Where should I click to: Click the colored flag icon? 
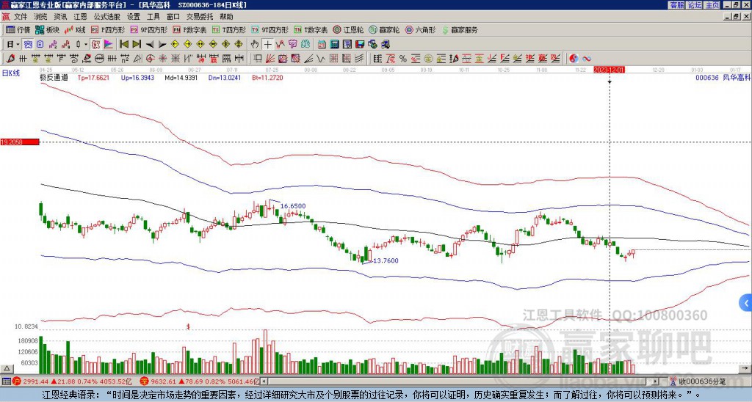click(x=109, y=45)
